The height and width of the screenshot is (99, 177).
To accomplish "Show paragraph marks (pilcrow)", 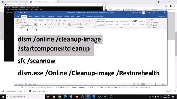I will pyautogui.click(x=93, y=21).
